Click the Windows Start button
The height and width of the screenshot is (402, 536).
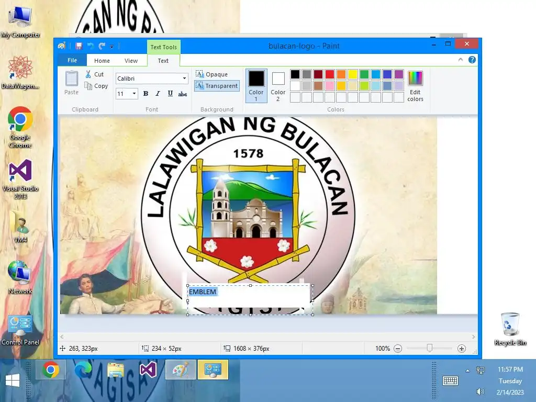click(x=13, y=380)
